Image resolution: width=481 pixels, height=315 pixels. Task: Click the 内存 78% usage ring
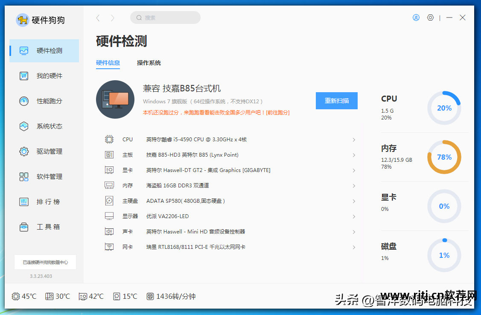click(x=444, y=157)
